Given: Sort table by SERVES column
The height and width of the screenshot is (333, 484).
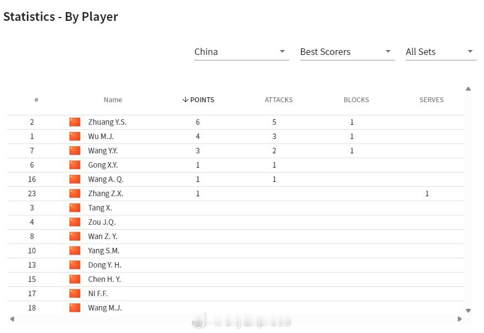Looking at the screenshot, I should (x=431, y=100).
